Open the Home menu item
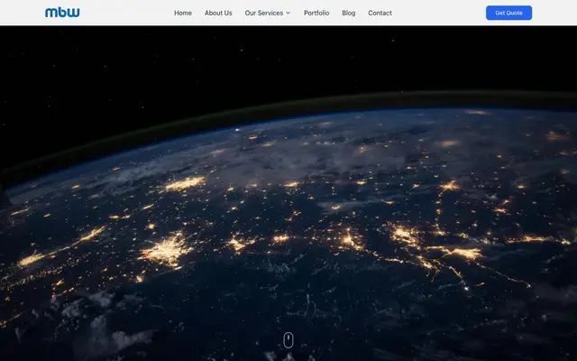 click(183, 13)
